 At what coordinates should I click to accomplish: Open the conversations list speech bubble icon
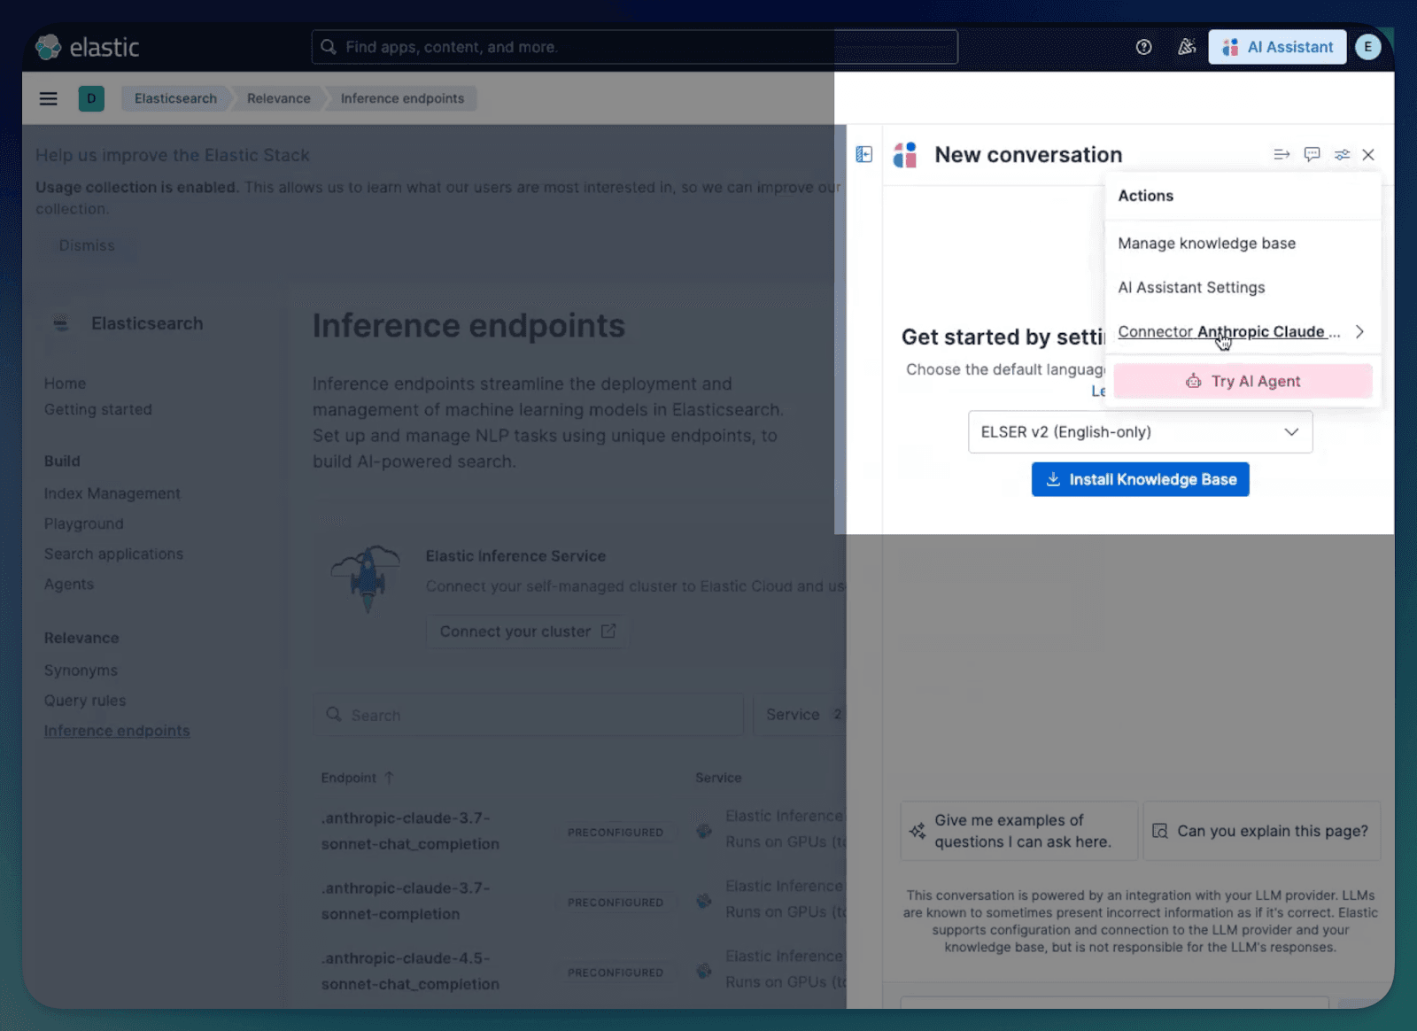[1312, 153]
